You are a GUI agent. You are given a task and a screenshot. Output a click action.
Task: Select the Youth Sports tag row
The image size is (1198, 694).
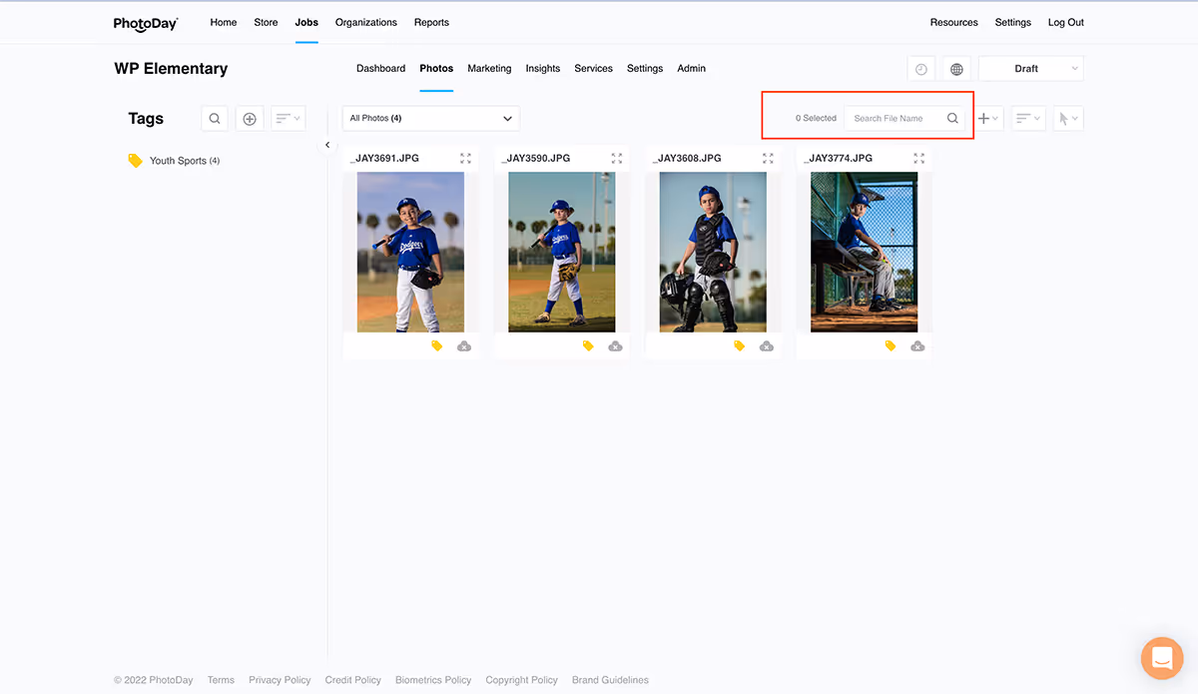pos(175,161)
